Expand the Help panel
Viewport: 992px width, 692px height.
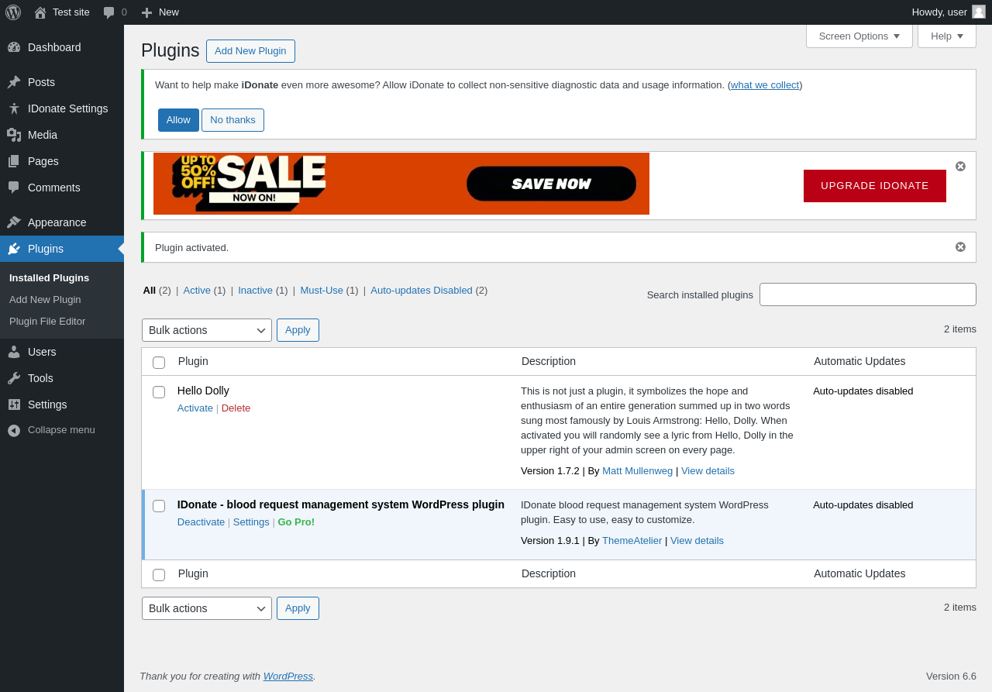click(x=947, y=36)
